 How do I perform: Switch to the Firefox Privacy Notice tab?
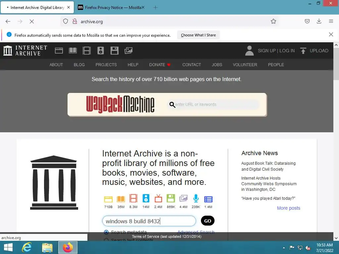pyautogui.click(x=111, y=7)
